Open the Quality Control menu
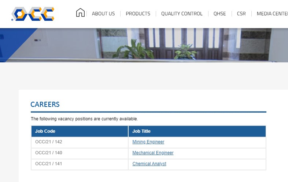The width and height of the screenshot is (288, 182). point(182,14)
